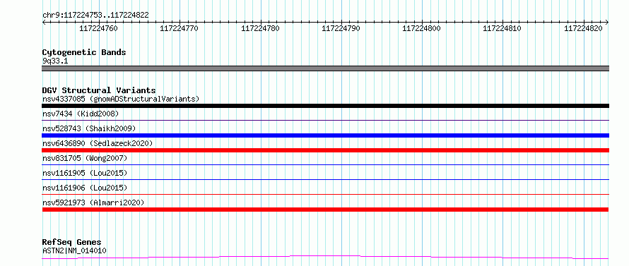629x266 pixels.
Task: Select the red nsv6436890 variant bar
Action: [325, 150]
